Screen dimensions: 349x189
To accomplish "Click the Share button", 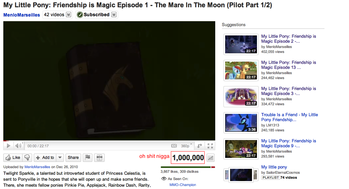I will [73, 158].
